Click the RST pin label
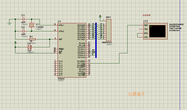Viewport: 187px width, 110px height. click(x=60, y=39)
